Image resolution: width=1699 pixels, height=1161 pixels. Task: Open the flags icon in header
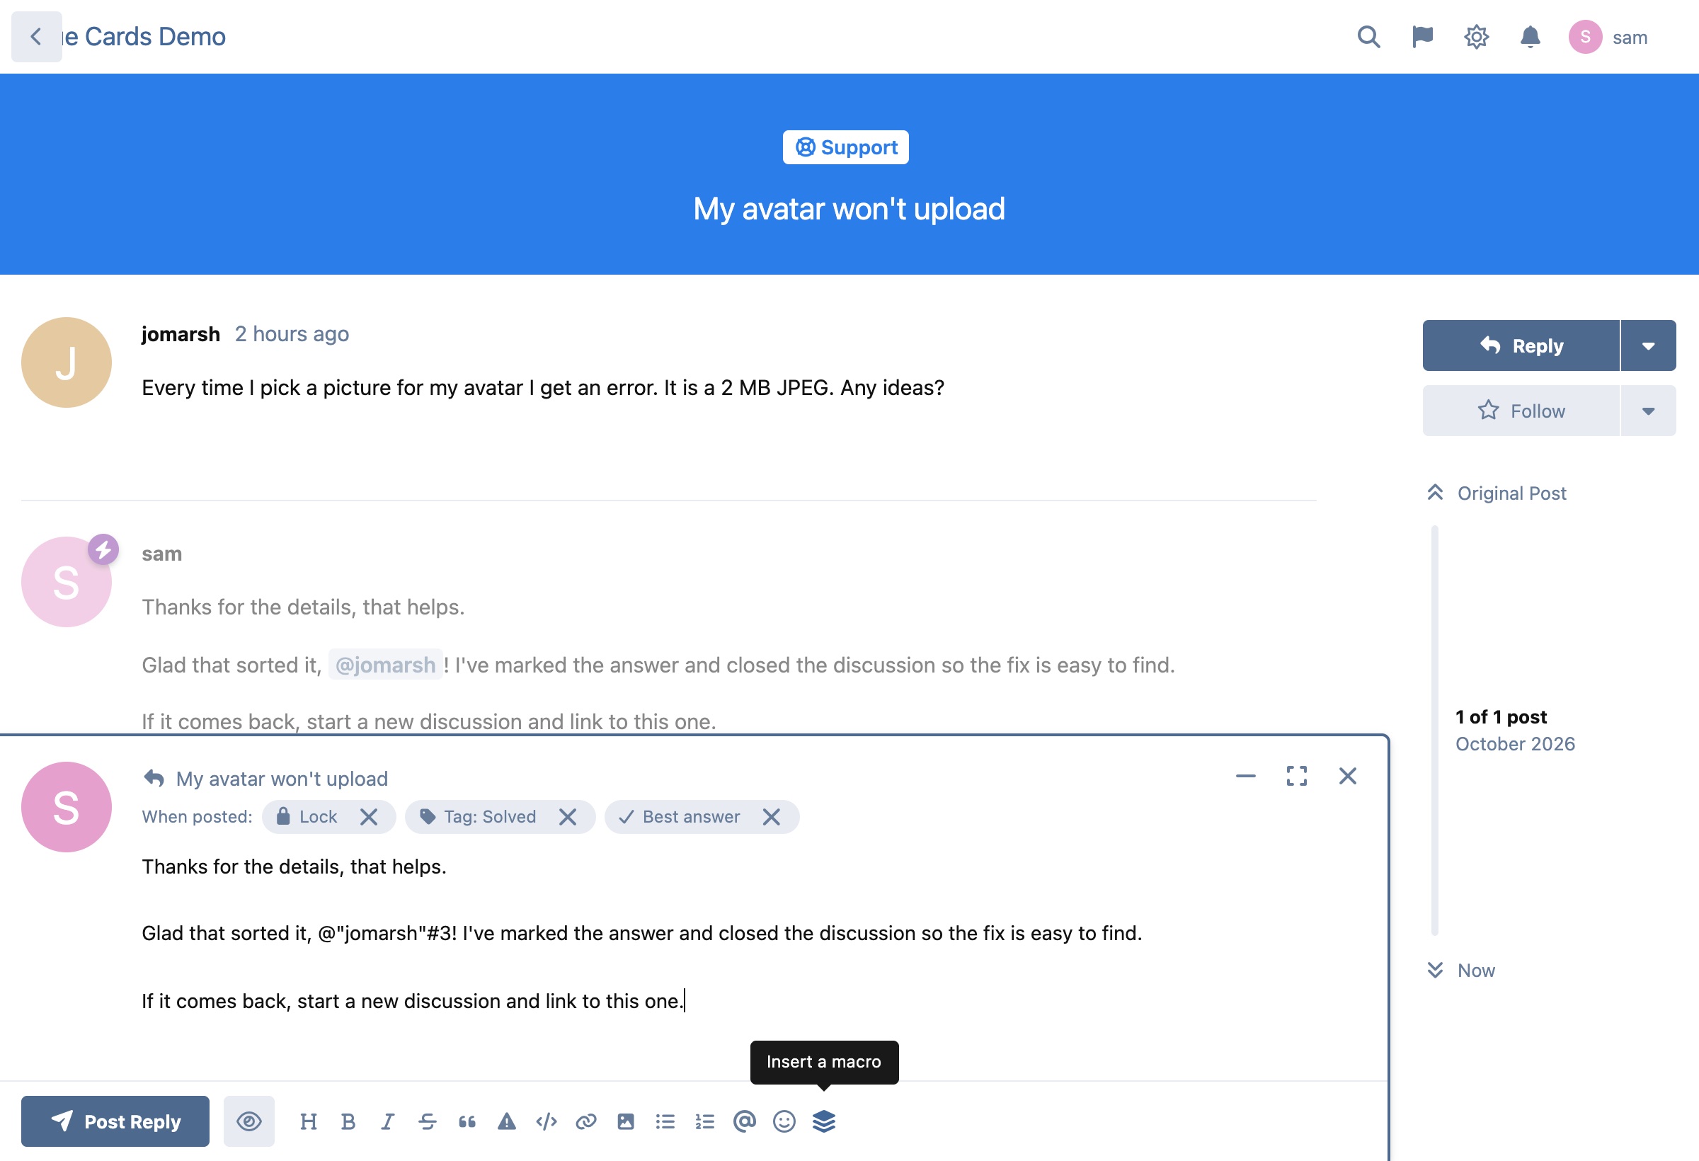coord(1422,37)
